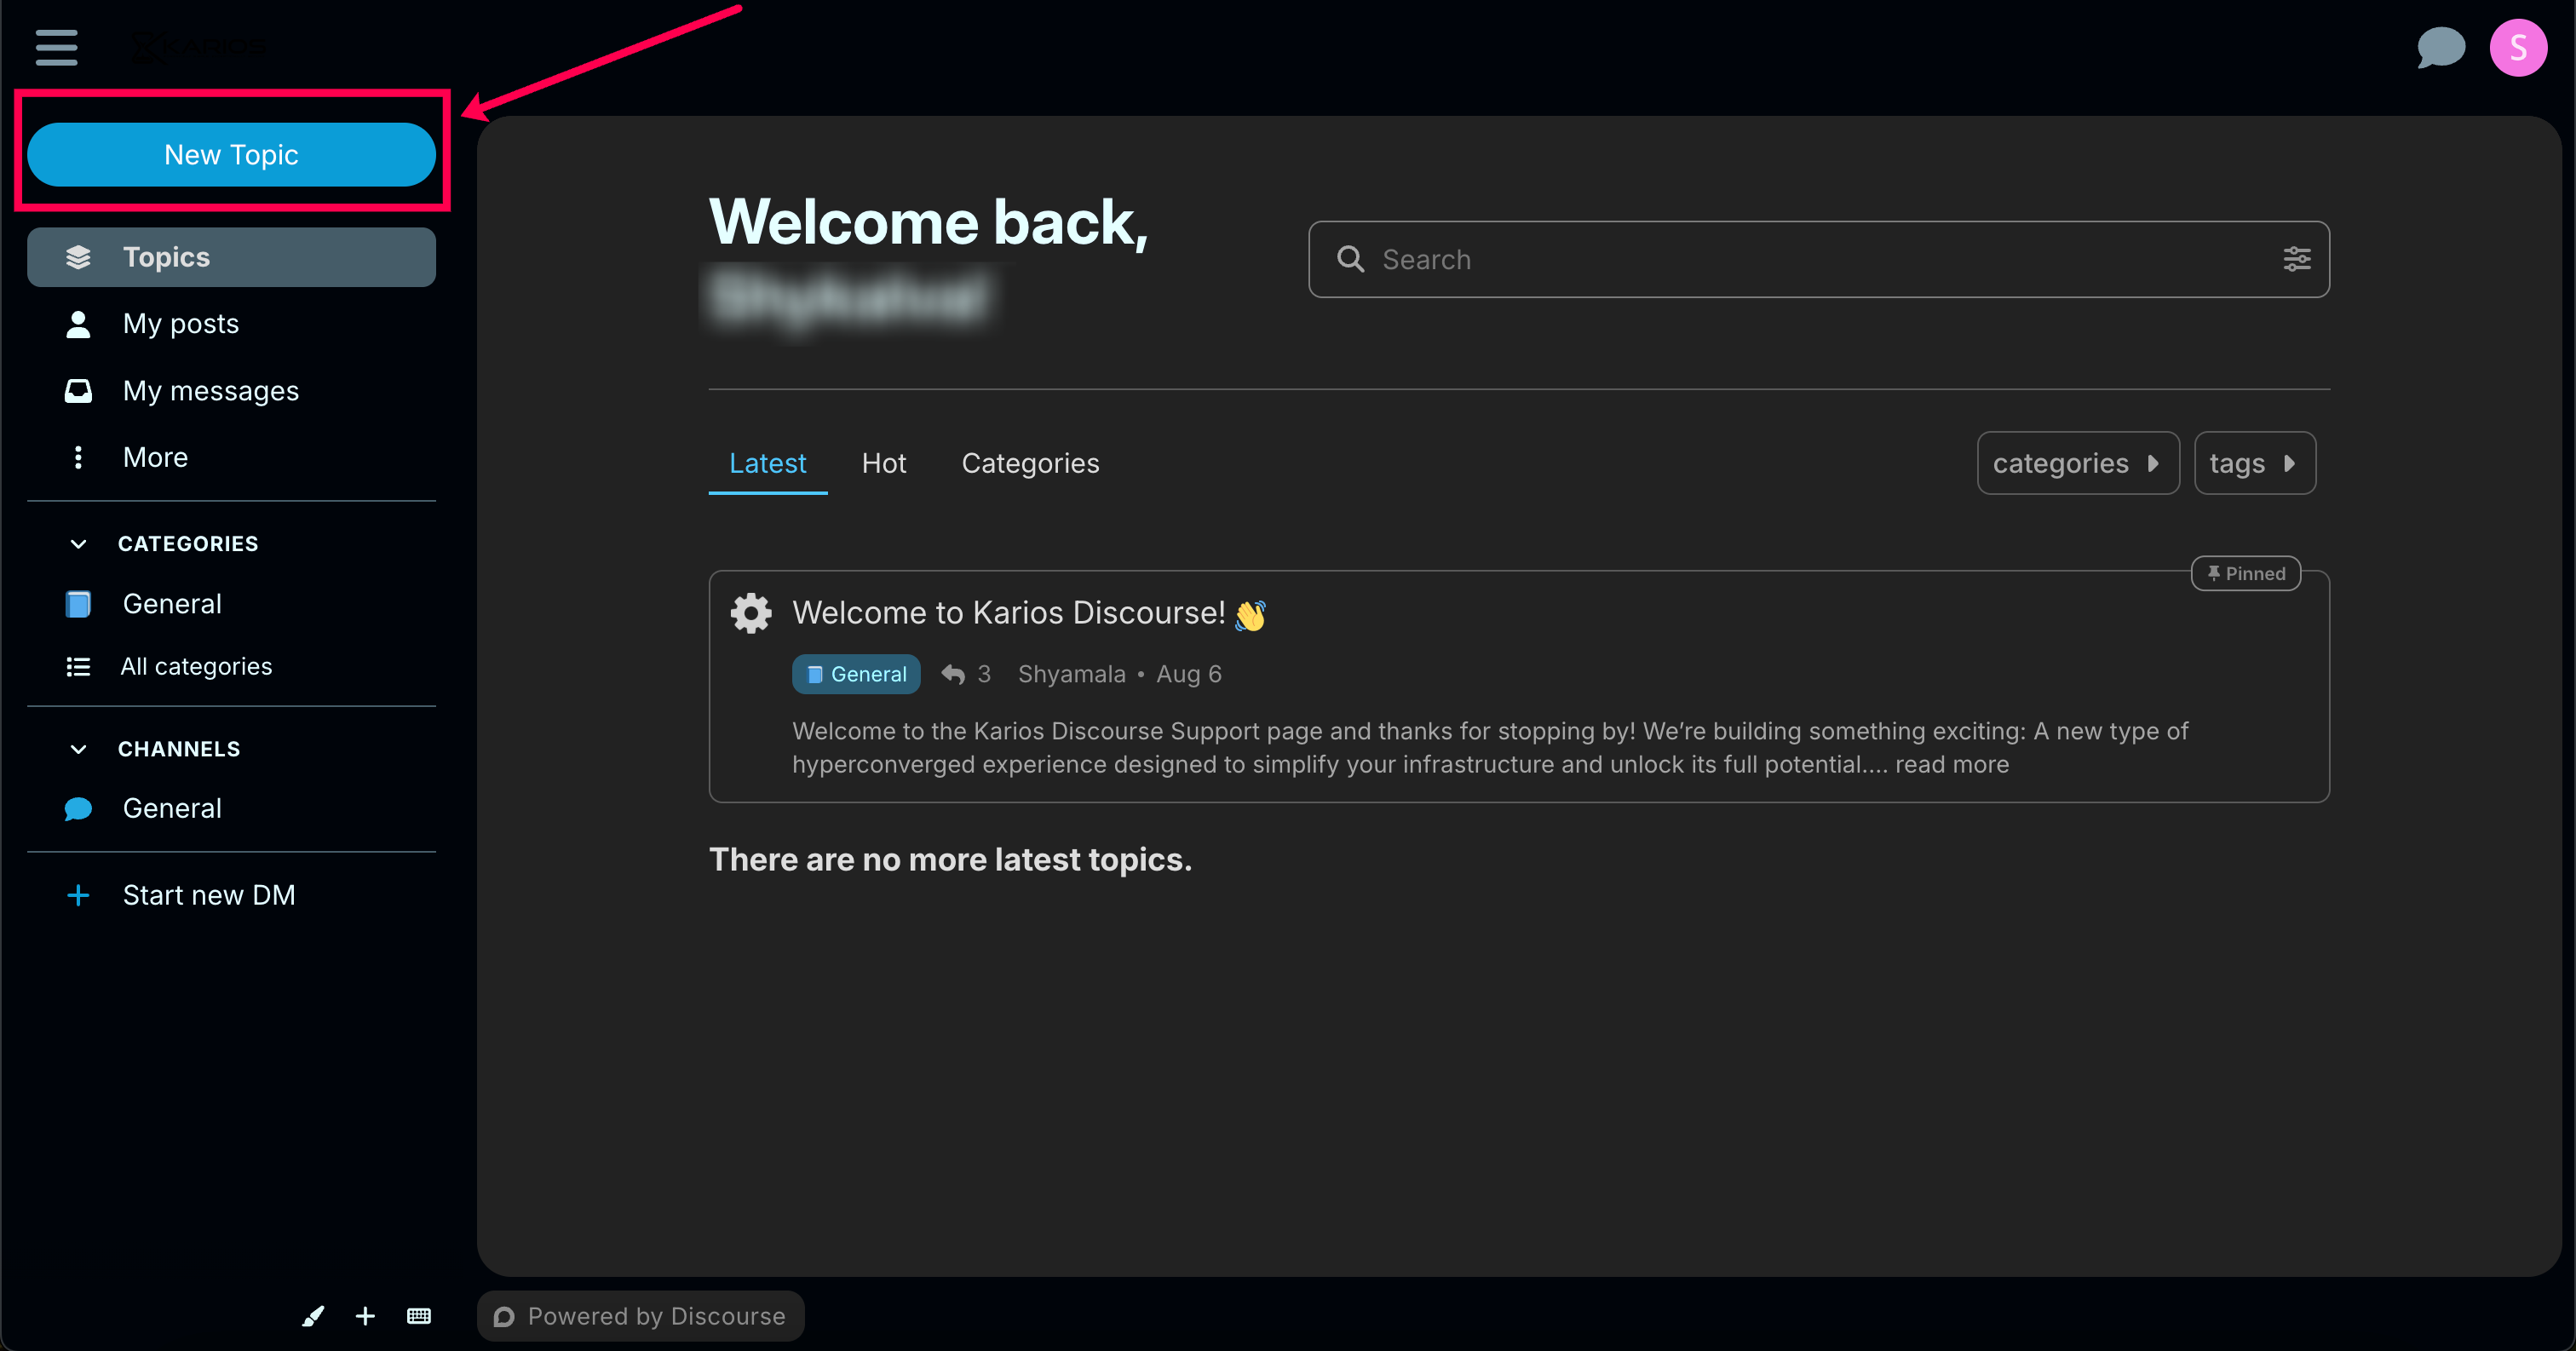Click the paintbrush customize icon in footer
Screen dimensions: 2576x1351
click(x=313, y=1316)
